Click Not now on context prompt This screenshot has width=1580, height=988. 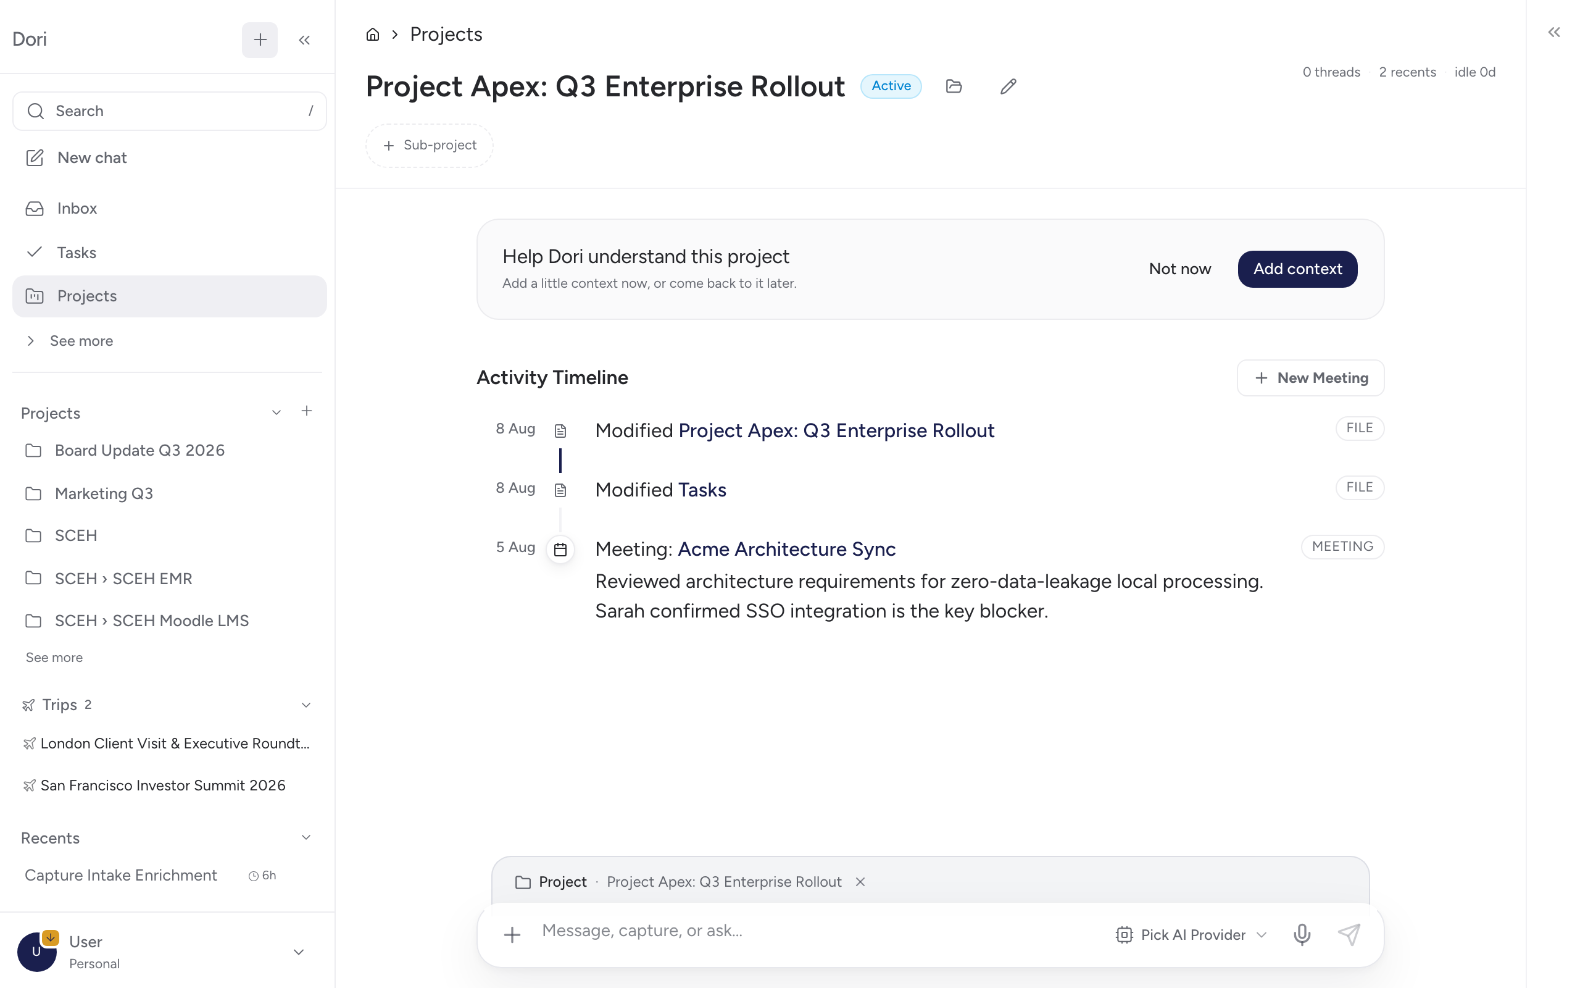tap(1180, 269)
